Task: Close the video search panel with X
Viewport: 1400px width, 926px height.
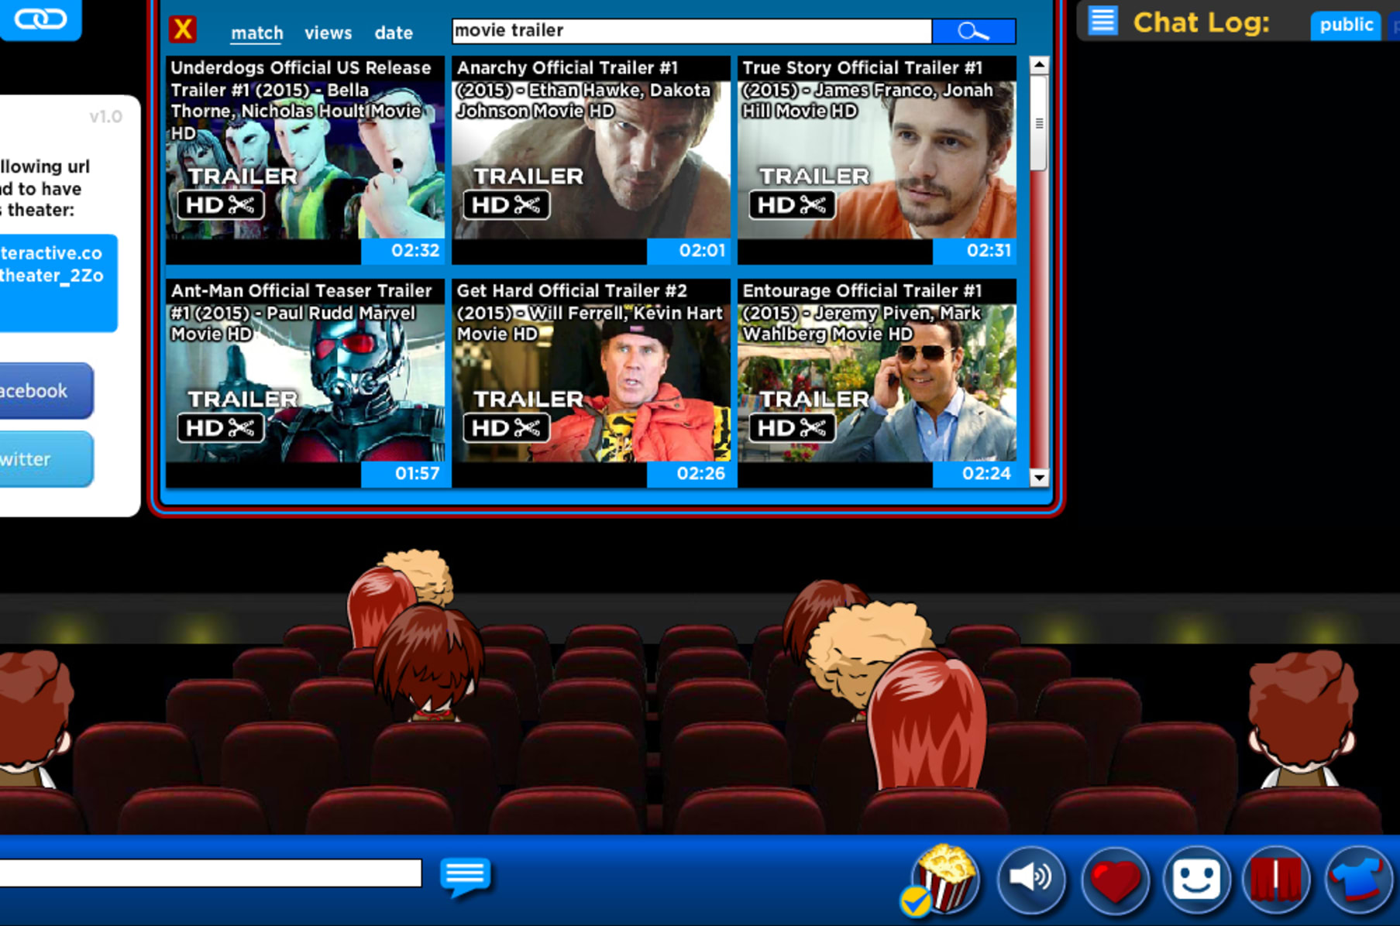Action: coord(183,29)
